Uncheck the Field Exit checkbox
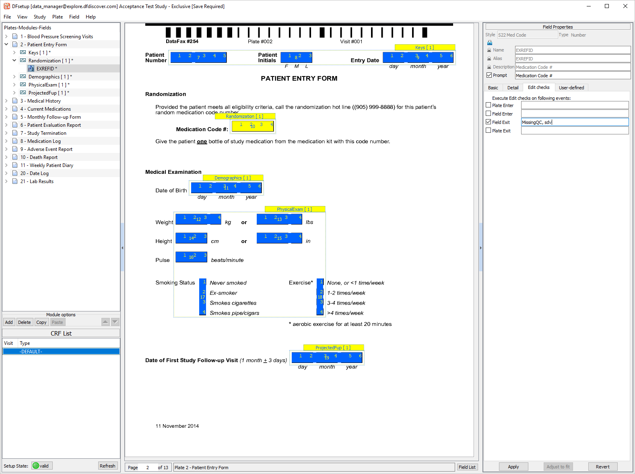Image resolution: width=635 pixels, height=474 pixels. click(489, 122)
